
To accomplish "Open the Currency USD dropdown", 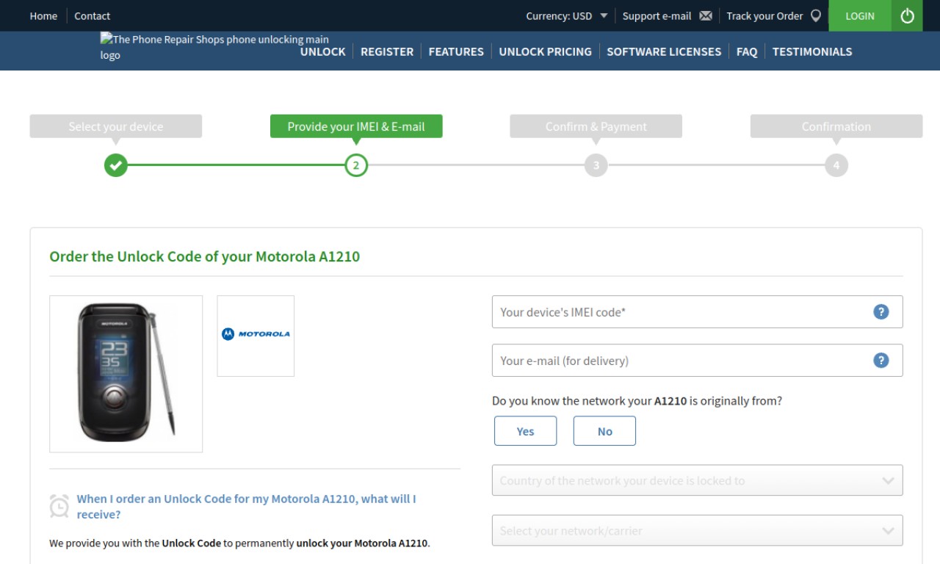I will click(x=566, y=15).
